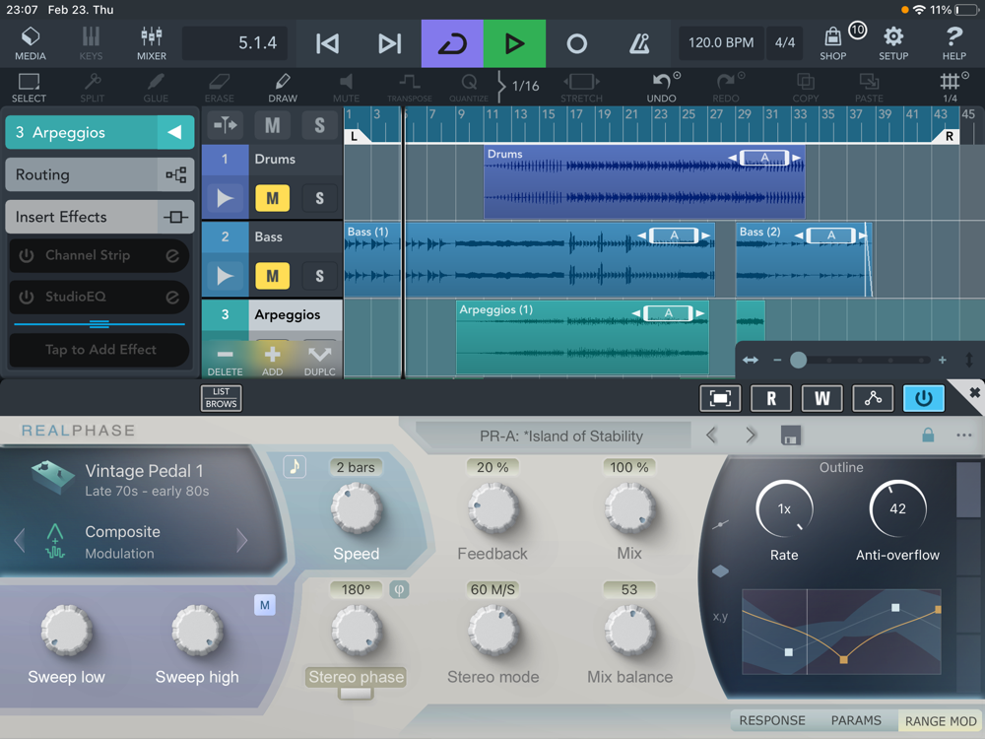The height and width of the screenshot is (739, 985).
Task: Enable the StudioEQ power button
Action: tap(27, 297)
